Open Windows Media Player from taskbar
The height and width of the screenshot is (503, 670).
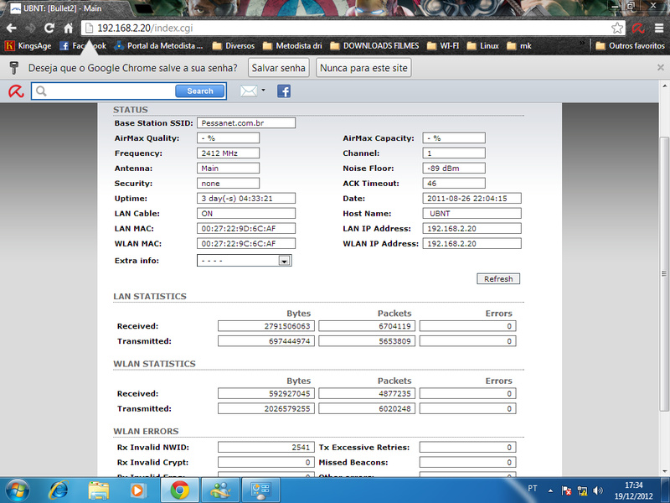pyautogui.click(x=137, y=490)
